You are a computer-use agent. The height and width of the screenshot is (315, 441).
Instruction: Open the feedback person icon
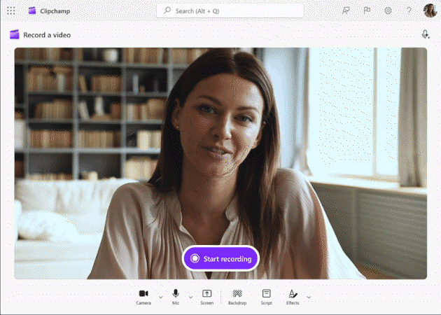coord(346,10)
